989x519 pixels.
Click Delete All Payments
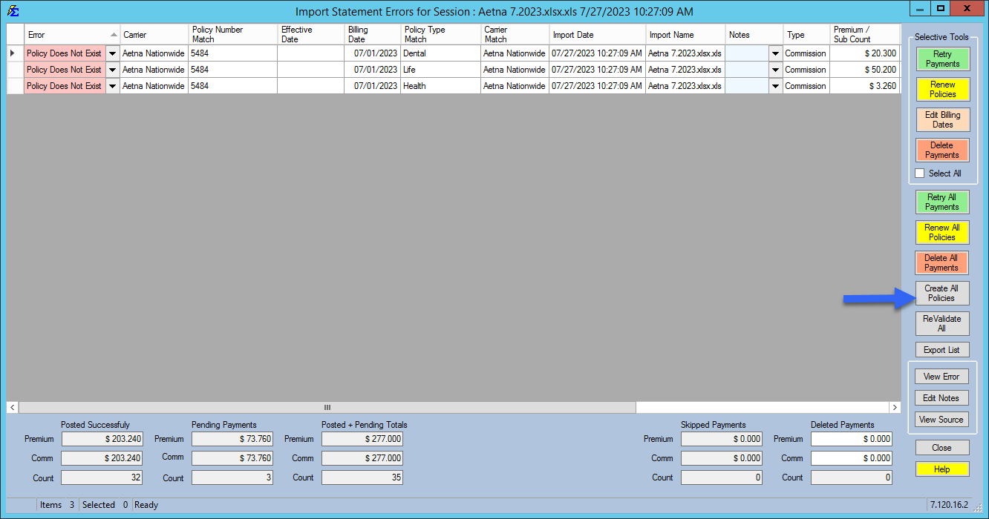[x=942, y=262]
